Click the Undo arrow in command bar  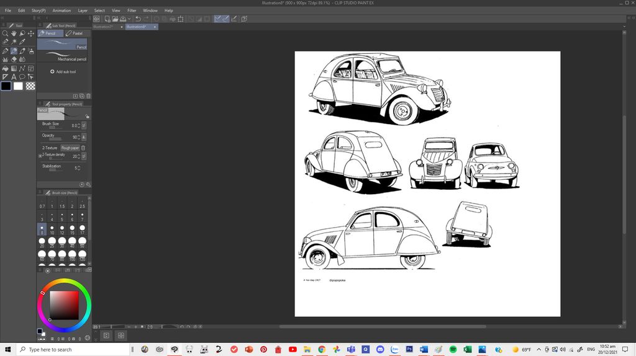pyautogui.click(x=138, y=19)
